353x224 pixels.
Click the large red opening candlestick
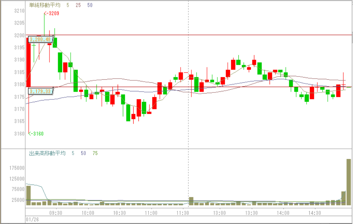point(28,62)
